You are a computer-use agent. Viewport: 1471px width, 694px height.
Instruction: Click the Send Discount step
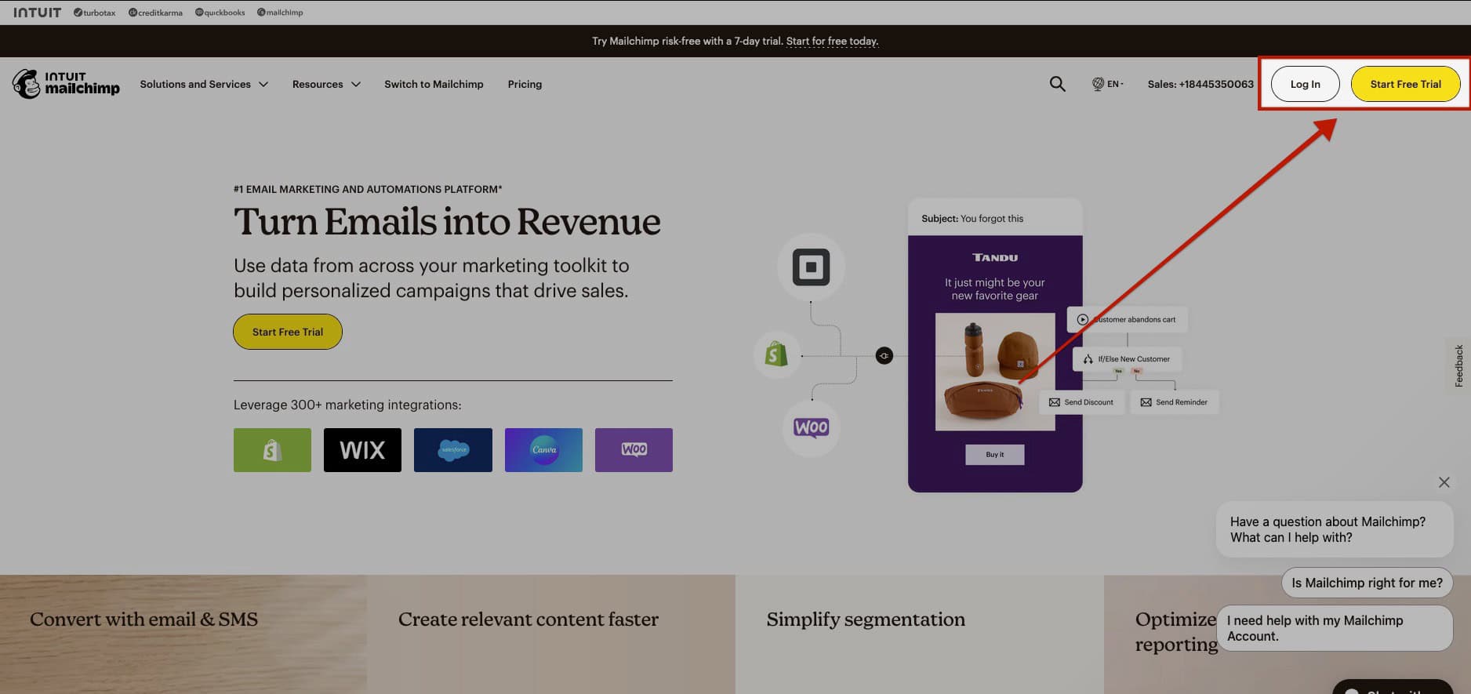(x=1081, y=402)
